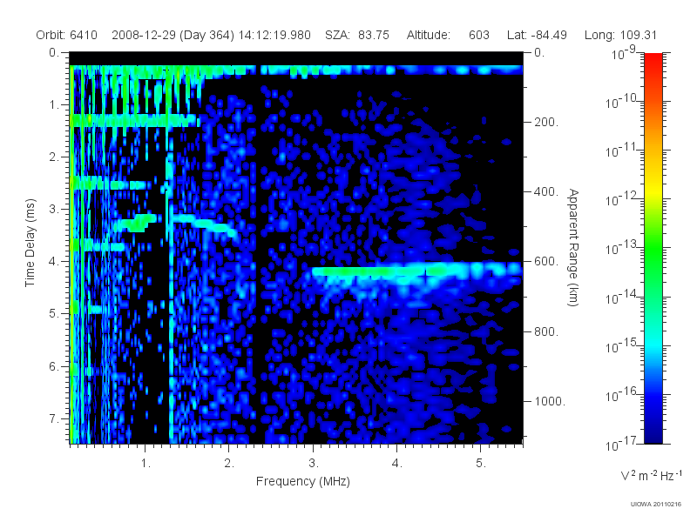
Task: Click the '5.' frequency tick label
Action: [481, 464]
